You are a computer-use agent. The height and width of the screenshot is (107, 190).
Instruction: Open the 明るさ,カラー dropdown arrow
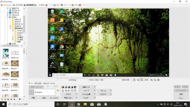point(77,98)
